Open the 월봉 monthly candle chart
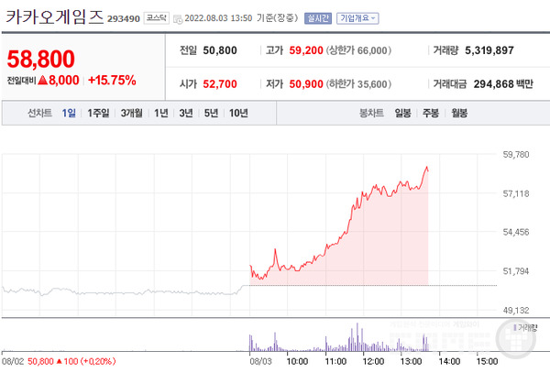 point(459,113)
